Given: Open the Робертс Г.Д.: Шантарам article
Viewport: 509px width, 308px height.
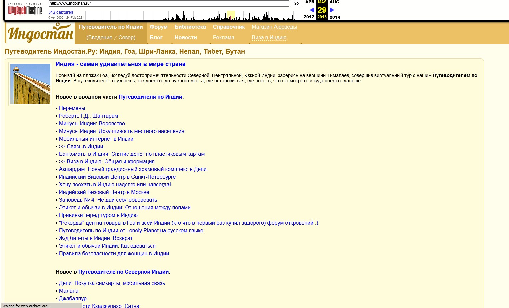Looking at the screenshot, I should (88, 116).
